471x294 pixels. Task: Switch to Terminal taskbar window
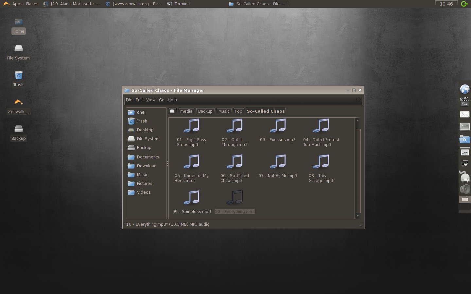tap(179, 4)
